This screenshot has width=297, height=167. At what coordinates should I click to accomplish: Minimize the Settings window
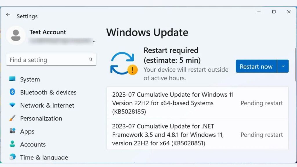(259, 12)
